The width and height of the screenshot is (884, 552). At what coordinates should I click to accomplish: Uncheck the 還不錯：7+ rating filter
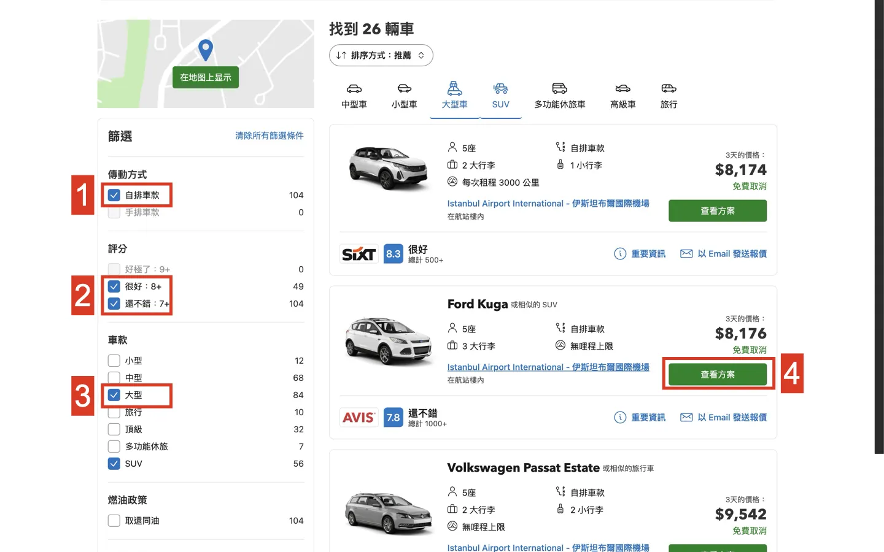tap(114, 304)
